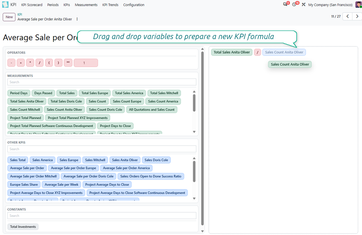
Task: Follow the KPI breadcrumb link
Action: [20, 14]
